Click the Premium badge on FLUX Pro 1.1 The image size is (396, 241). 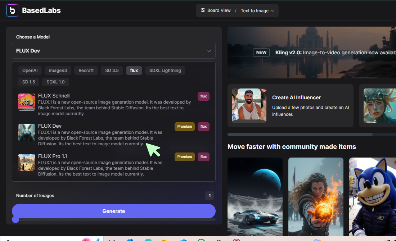click(185, 157)
